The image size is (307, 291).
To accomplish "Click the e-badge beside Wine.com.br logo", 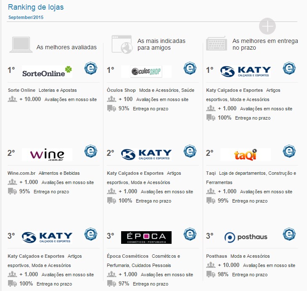I will (91, 151).
